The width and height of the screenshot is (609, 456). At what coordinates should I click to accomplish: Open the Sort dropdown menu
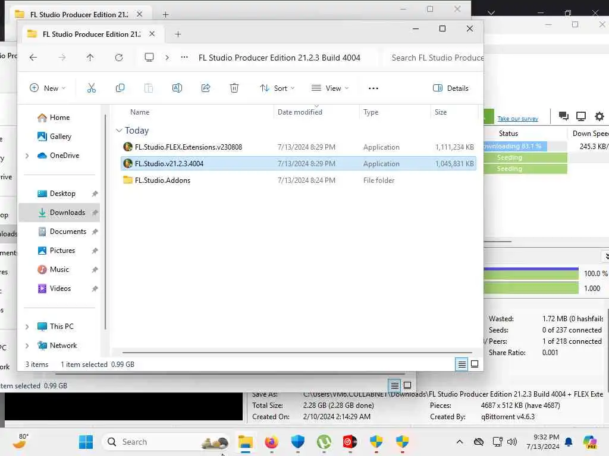coord(277,88)
